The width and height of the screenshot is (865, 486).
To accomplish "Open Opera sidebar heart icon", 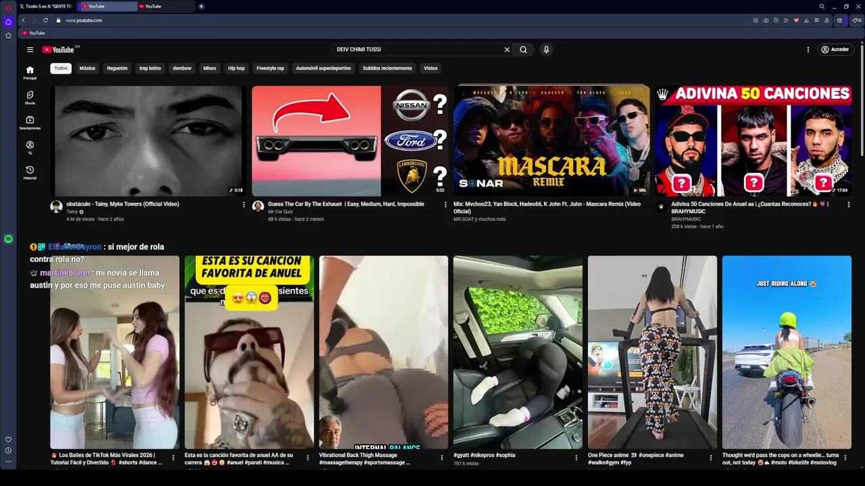I will [x=8, y=439].
